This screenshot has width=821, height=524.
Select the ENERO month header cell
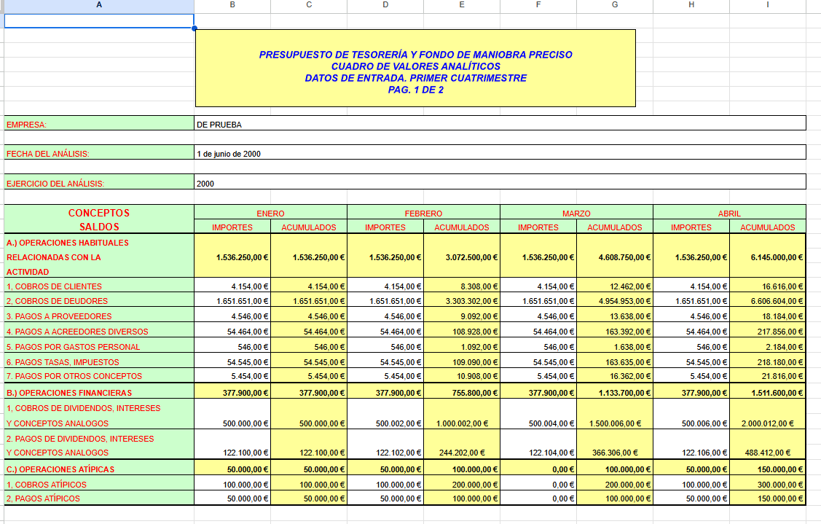click(x=270, y=214)
